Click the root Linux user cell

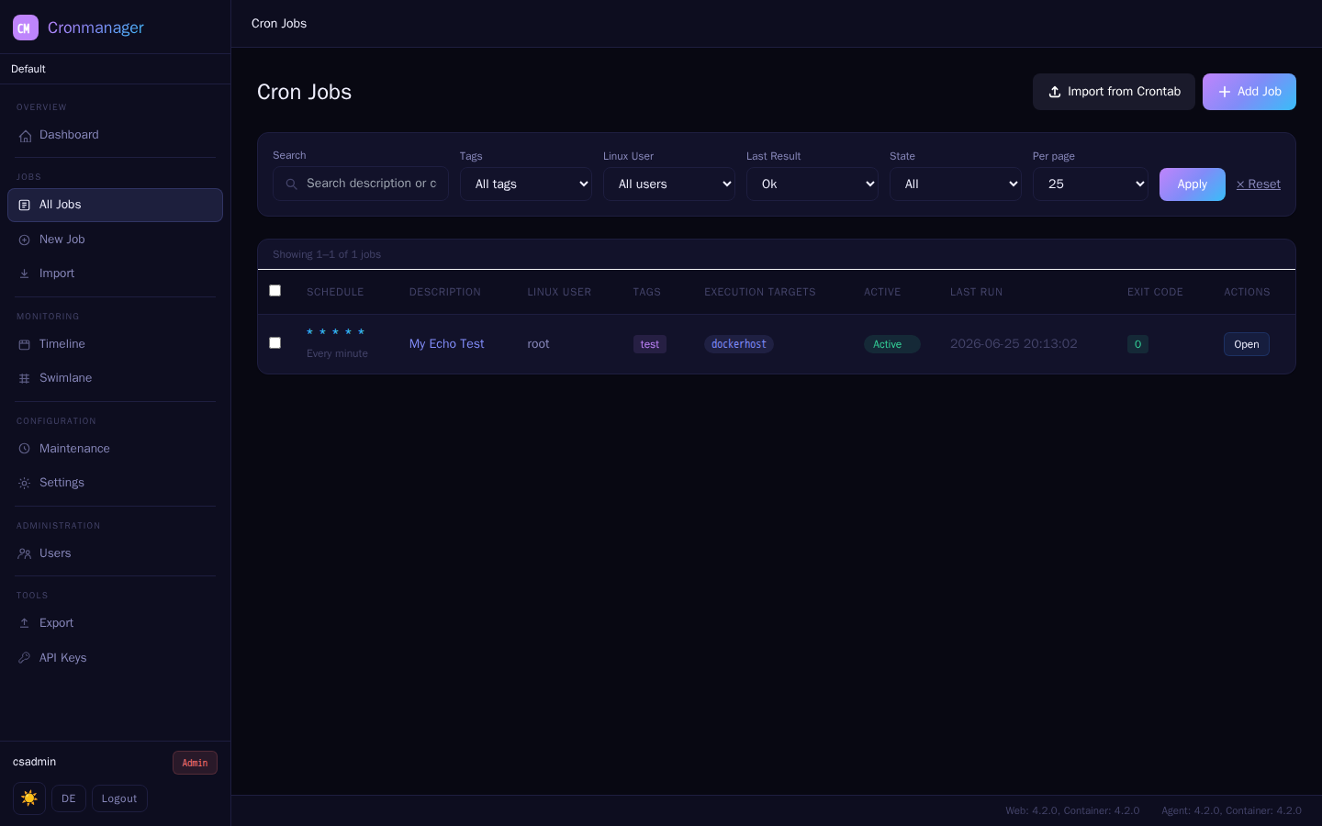coord(538,344)
